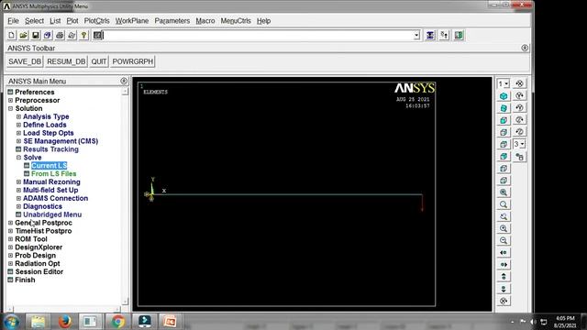The image size is (587, 330).
Task: Click main menu scrollbar up arrow
Action: pos(125,92)
